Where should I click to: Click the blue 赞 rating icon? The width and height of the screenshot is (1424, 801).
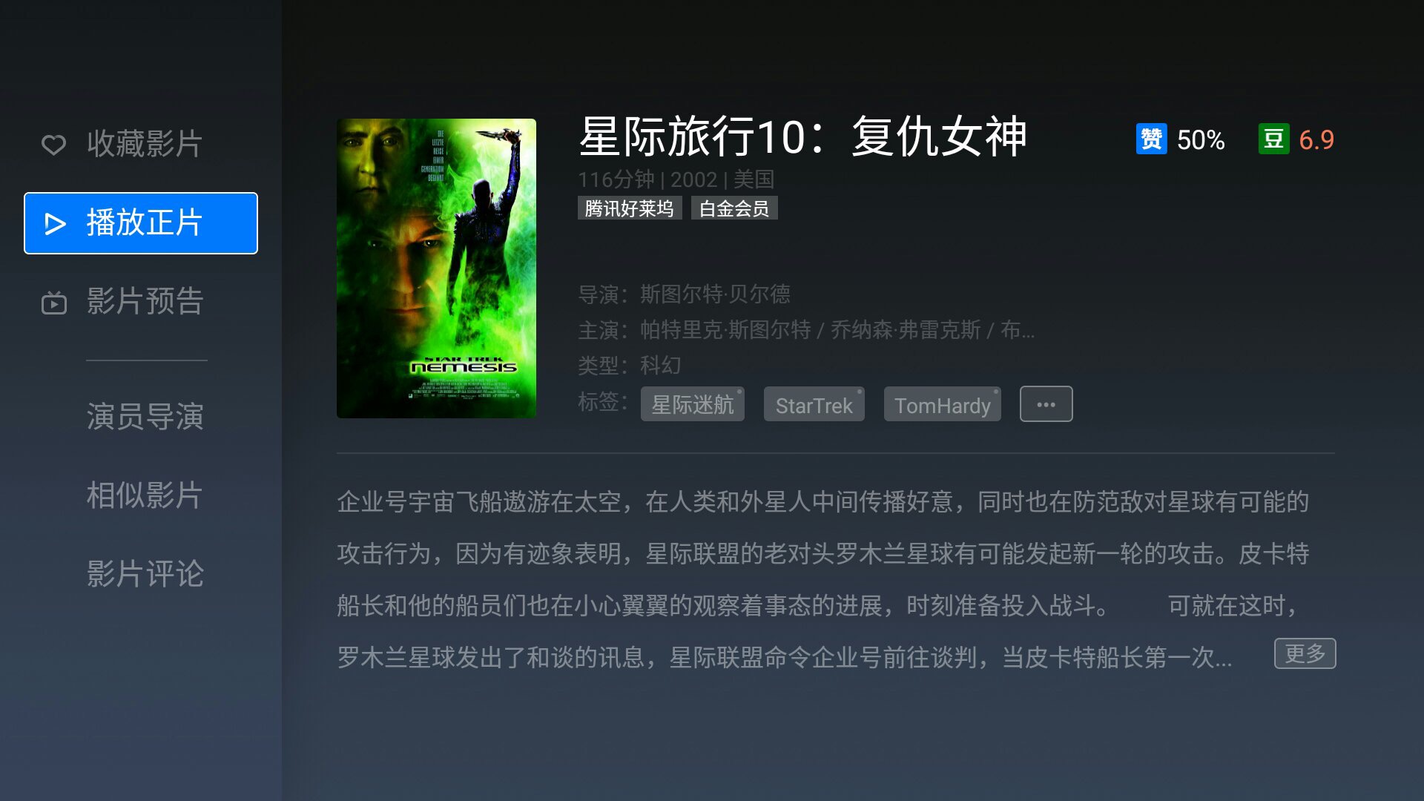coord(1151,139)
